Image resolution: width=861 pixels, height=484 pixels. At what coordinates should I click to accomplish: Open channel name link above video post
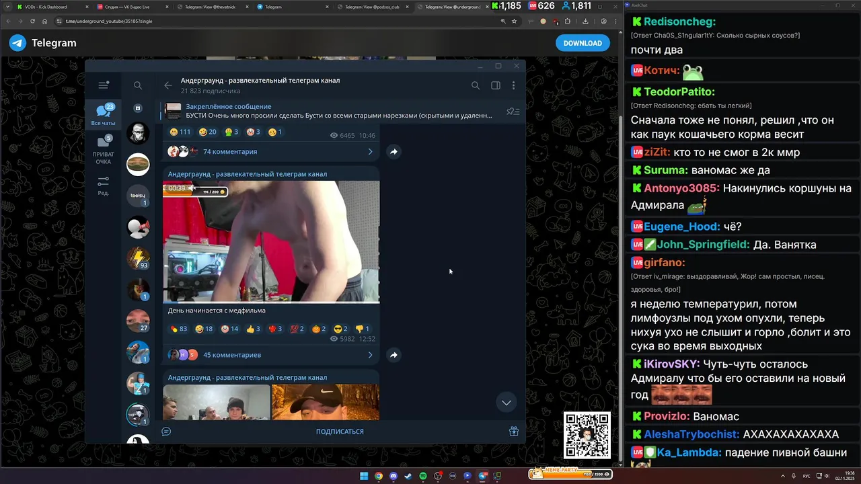coord(248,174)
